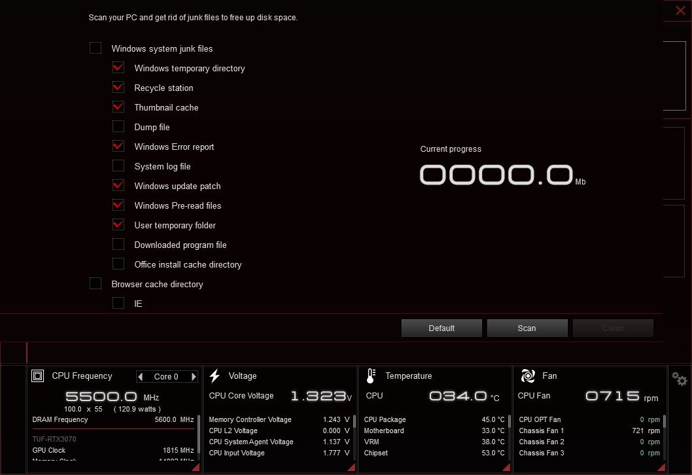Click the Voltage list scrollbar
Screen dimensions: 692x475
point(355,421)
